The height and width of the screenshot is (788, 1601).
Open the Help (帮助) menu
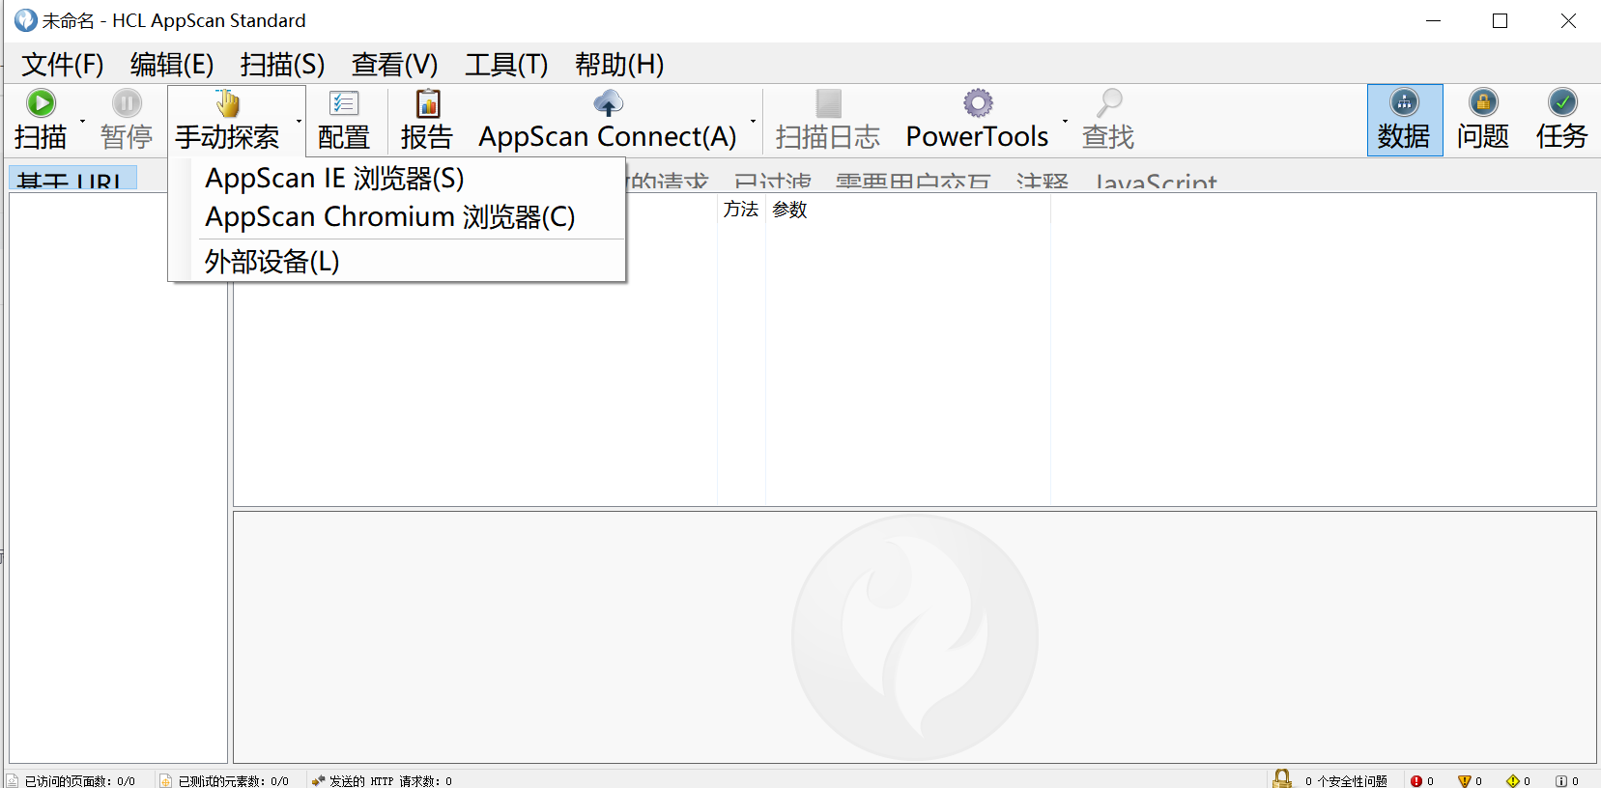pos(619,65)
